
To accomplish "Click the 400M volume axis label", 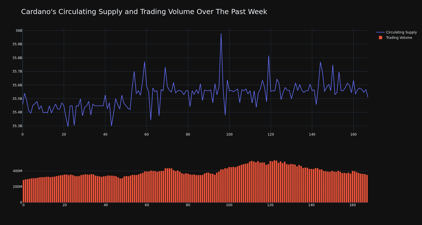I will pos(17,171).
